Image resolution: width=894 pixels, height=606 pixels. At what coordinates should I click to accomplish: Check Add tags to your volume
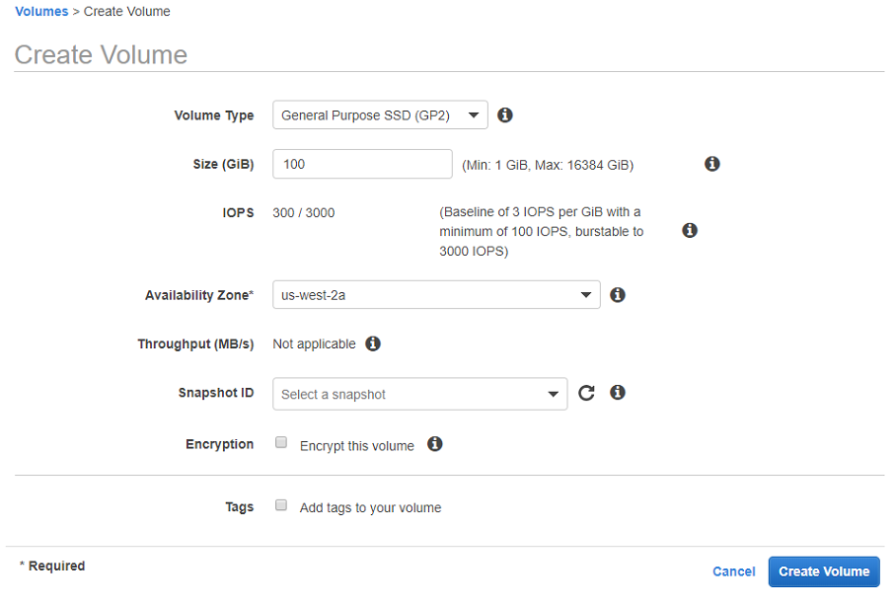click(281, 504)
